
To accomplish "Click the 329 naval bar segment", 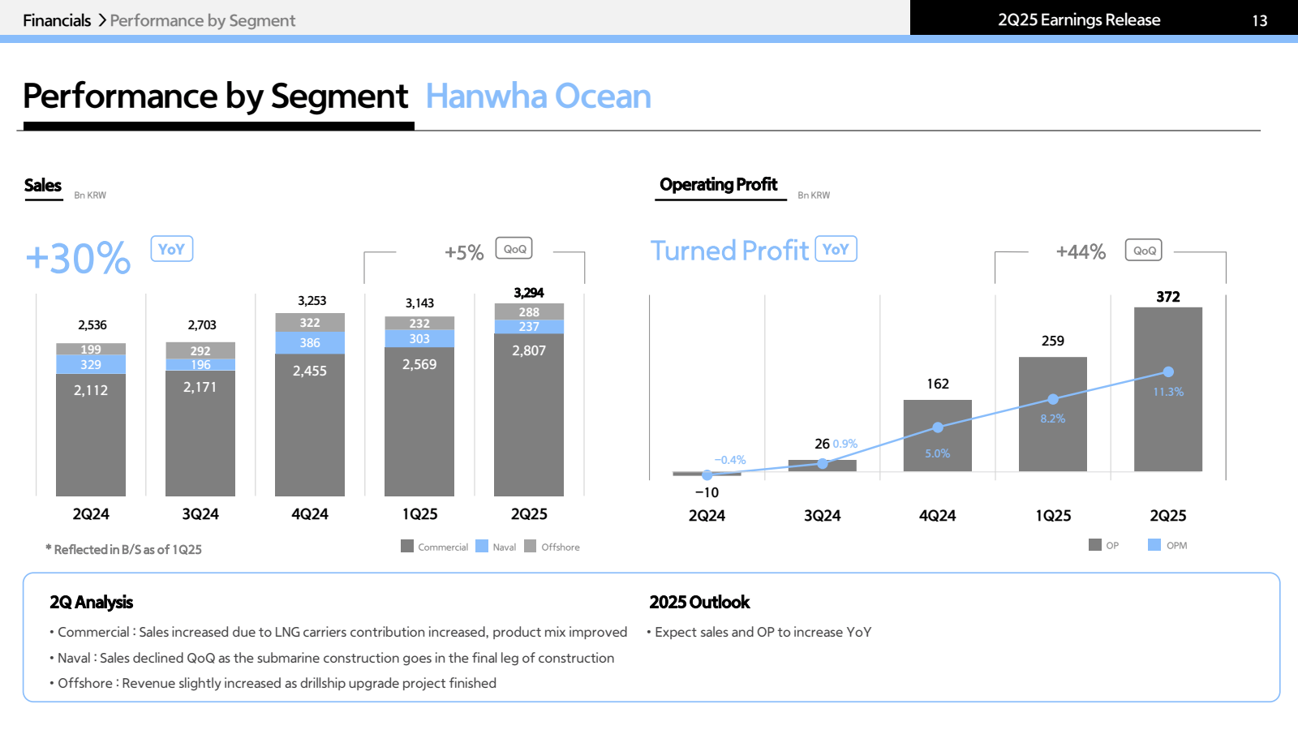I will [x=91, y=364].
